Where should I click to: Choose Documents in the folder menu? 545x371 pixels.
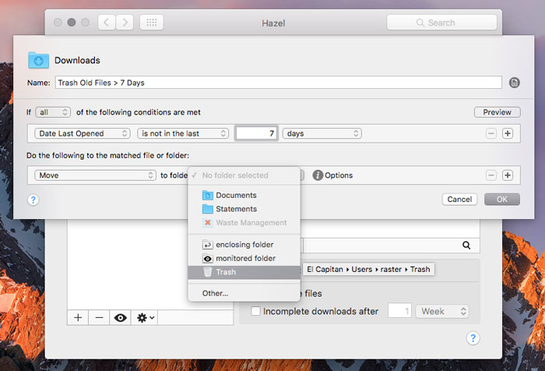235,195
